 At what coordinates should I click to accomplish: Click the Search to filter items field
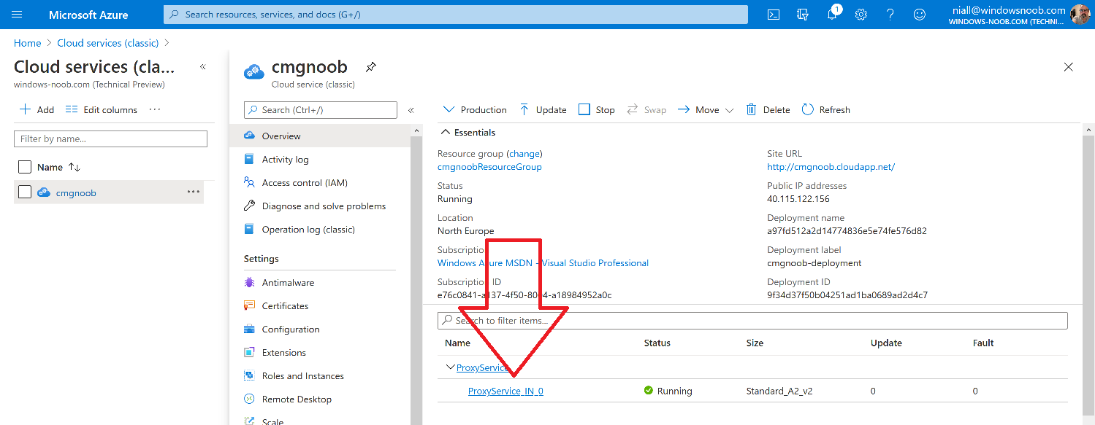tap(752, 321)
